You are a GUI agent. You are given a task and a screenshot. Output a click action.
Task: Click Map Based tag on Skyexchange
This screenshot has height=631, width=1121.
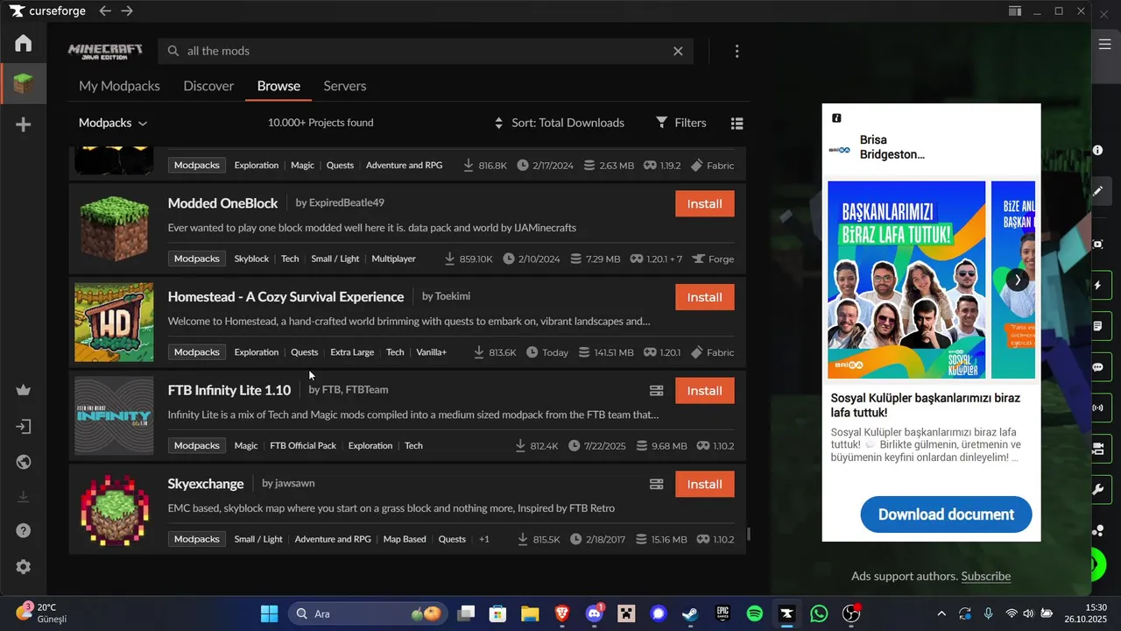coord(405,540)
